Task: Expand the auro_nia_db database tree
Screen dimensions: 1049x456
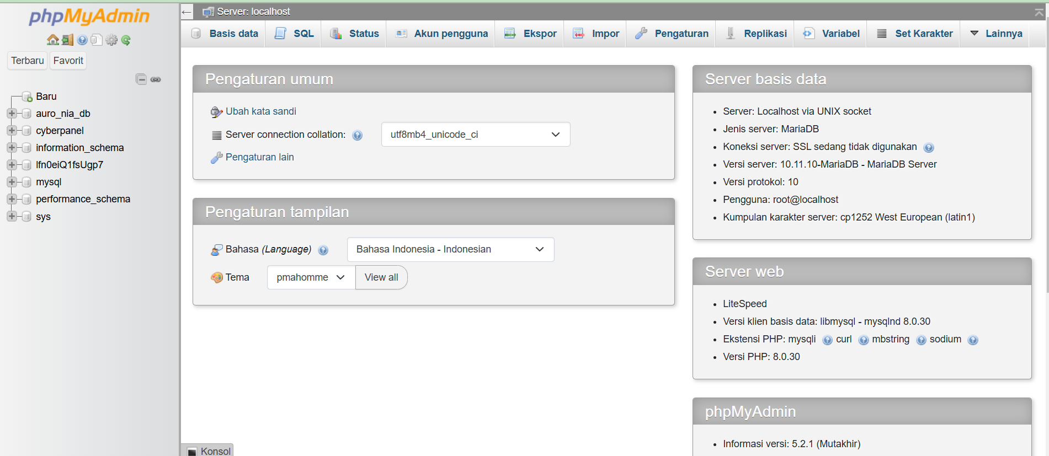Action: point(12,113)
